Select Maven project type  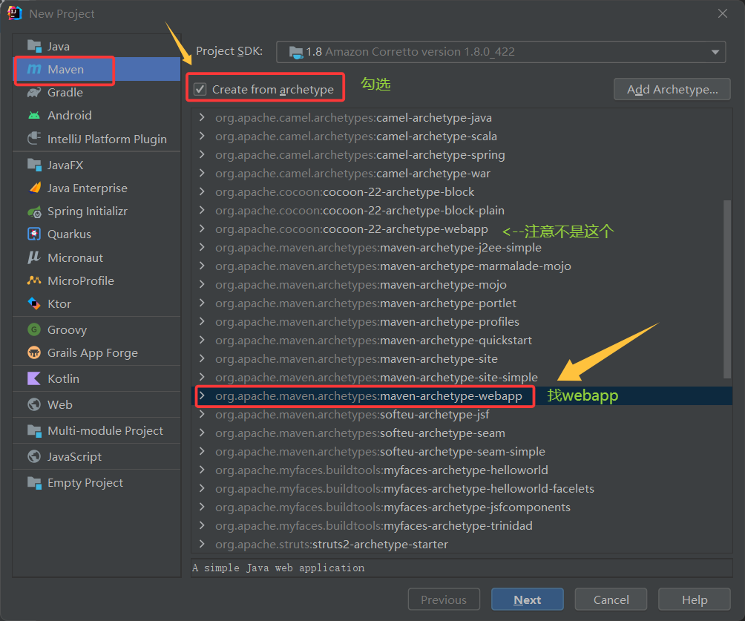[x=97, y=69]
